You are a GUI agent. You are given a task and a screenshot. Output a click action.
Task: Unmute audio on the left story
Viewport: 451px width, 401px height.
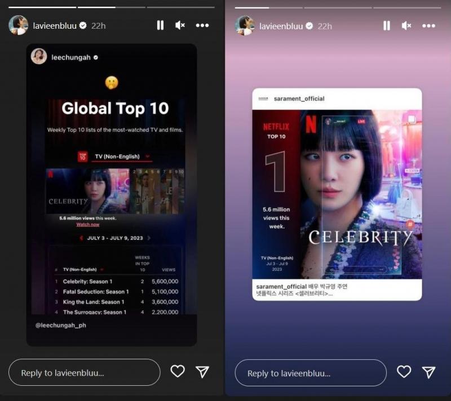click(x=180, y=25)
